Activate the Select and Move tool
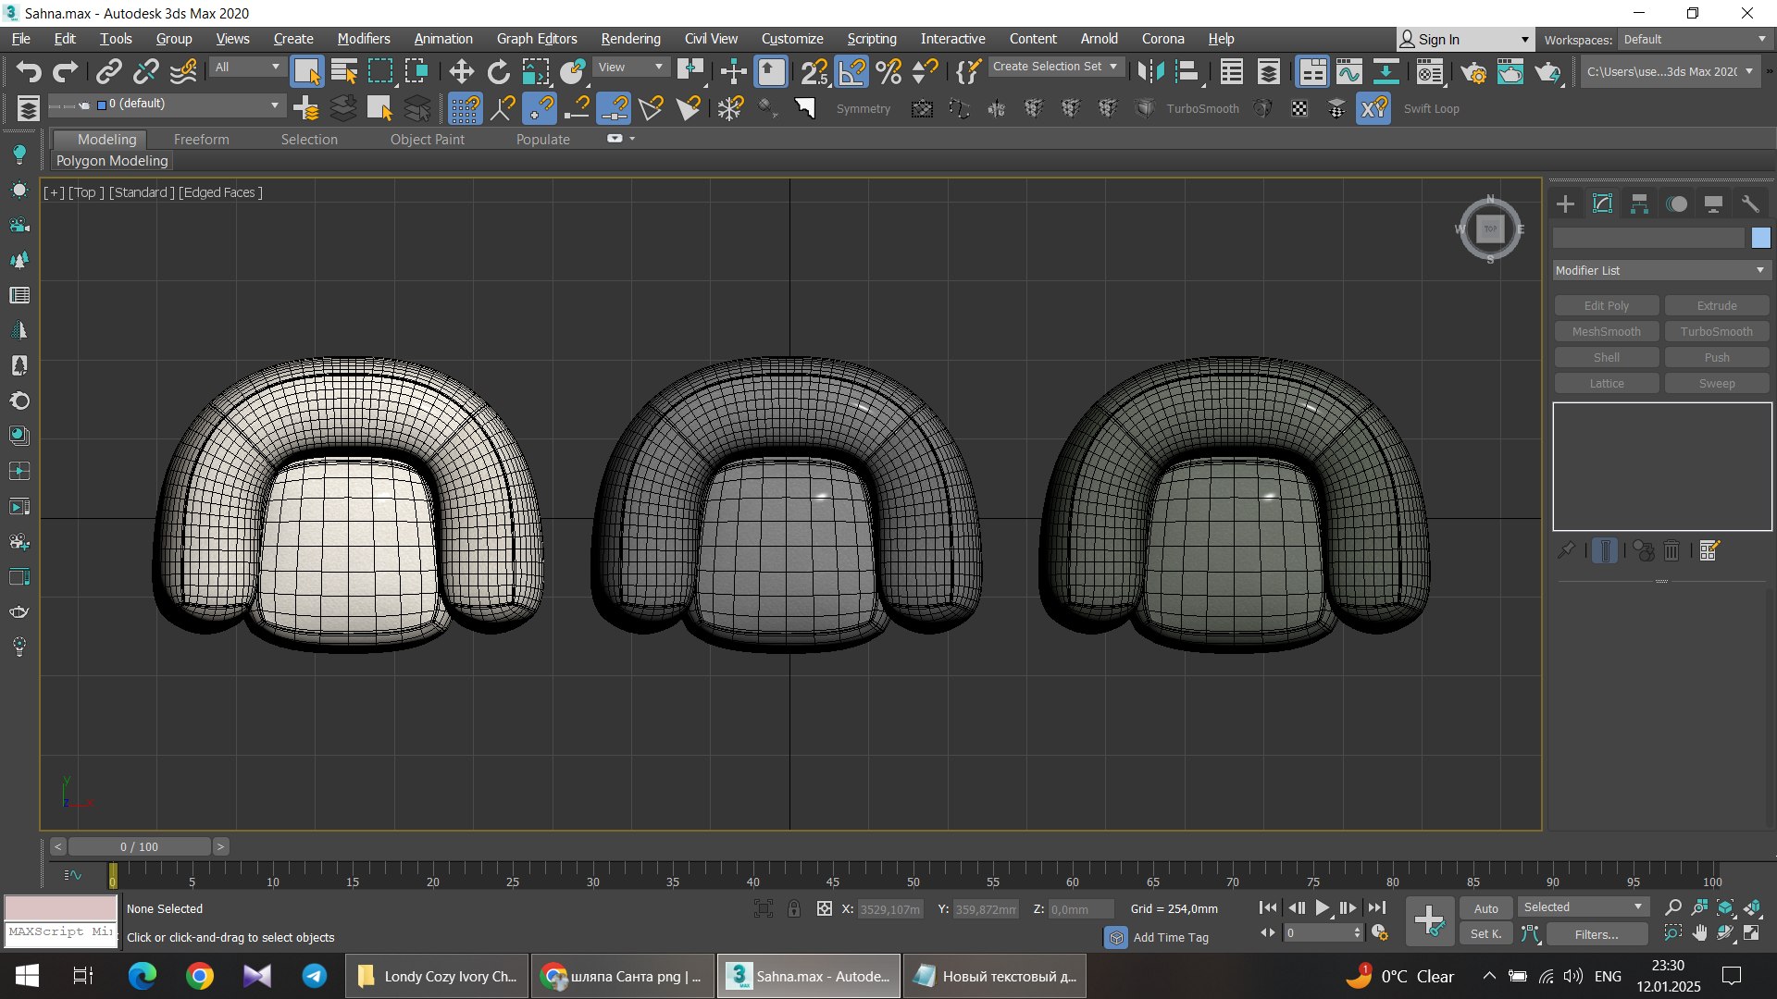 [461, 71]
